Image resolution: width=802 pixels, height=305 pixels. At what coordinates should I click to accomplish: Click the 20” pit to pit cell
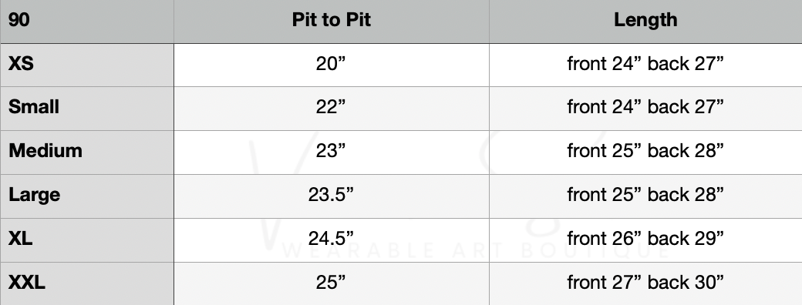point(332,65)
